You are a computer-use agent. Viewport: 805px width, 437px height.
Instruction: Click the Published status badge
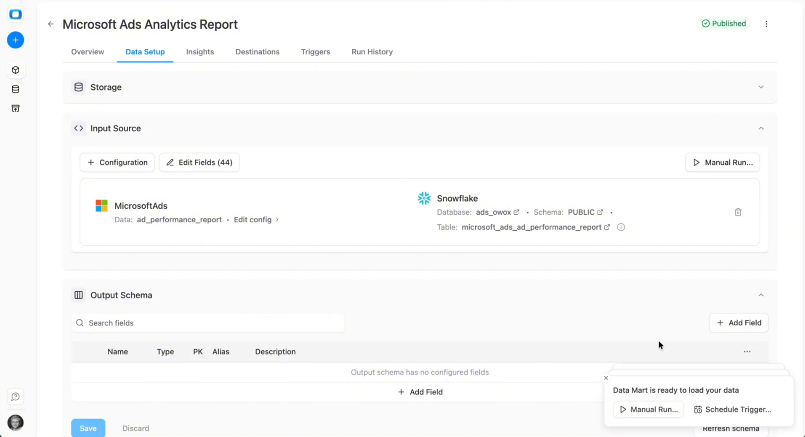tap(724, 23)
